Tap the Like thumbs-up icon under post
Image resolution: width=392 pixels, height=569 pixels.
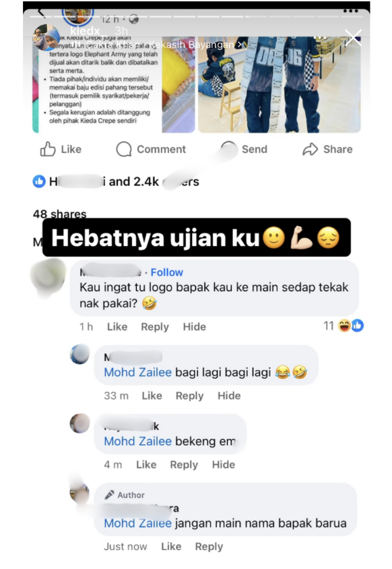pos(48,149)
